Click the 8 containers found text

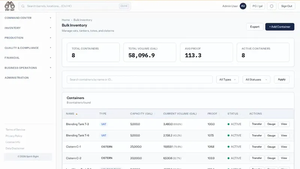tap(79, 103)
